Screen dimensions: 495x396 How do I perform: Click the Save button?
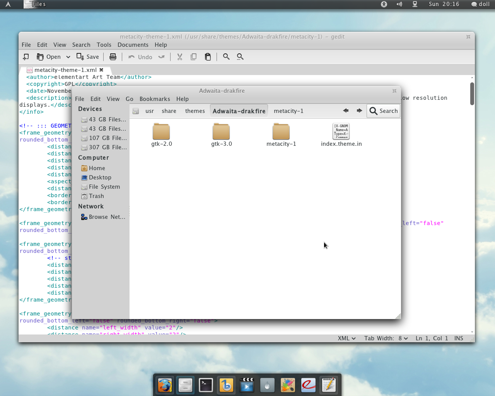[x=88, y=57]
